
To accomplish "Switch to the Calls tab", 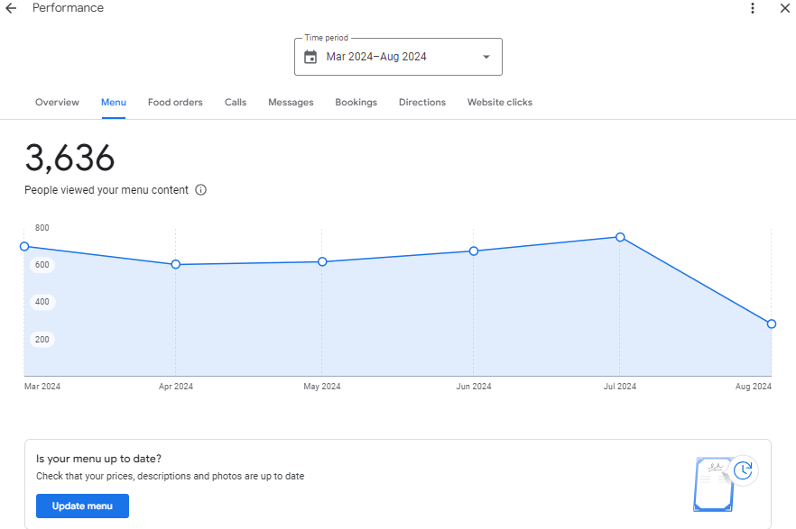I will point(236,103).
